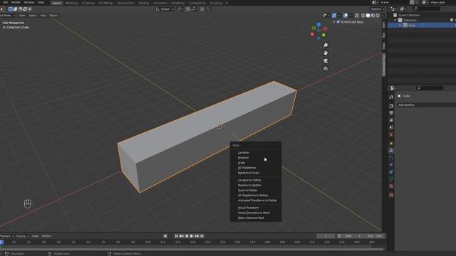The image size is (456, 256).
Task: Switch orthographic/perspective grid icon in viewport
Action: click(x=326, y=68)
